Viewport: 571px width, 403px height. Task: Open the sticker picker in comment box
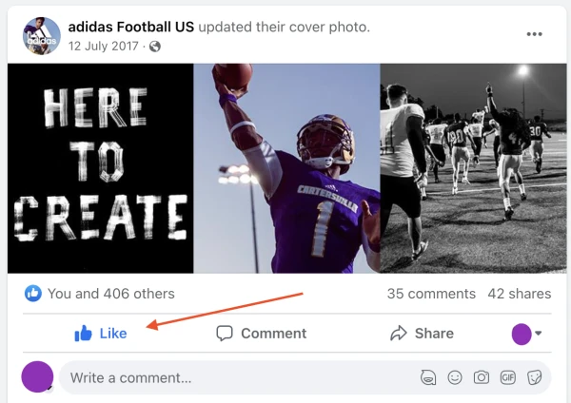(x=535, y=377)
